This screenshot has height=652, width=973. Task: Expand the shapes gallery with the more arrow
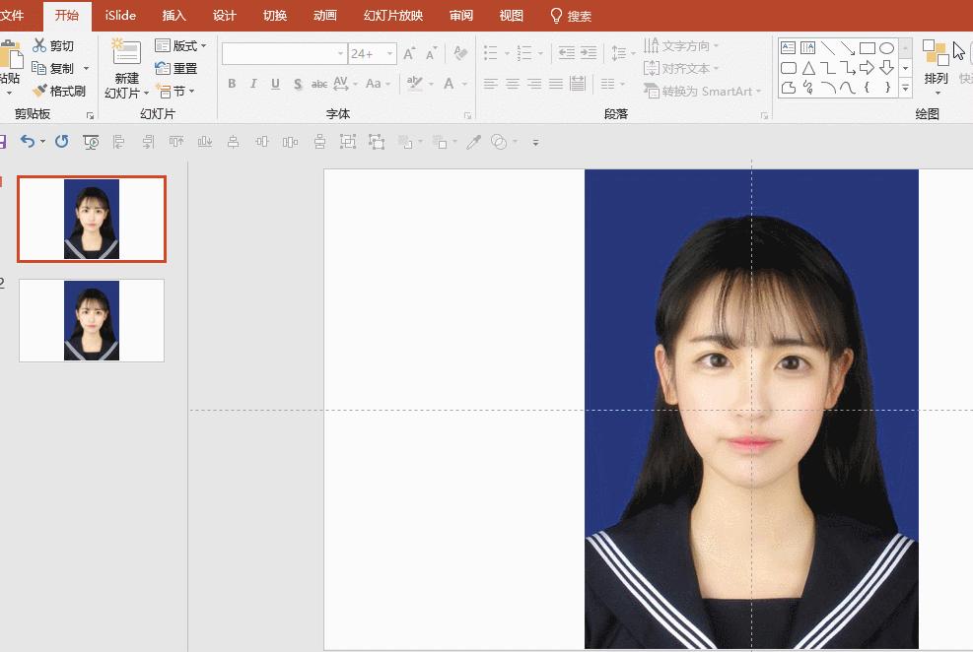point(904,89)
